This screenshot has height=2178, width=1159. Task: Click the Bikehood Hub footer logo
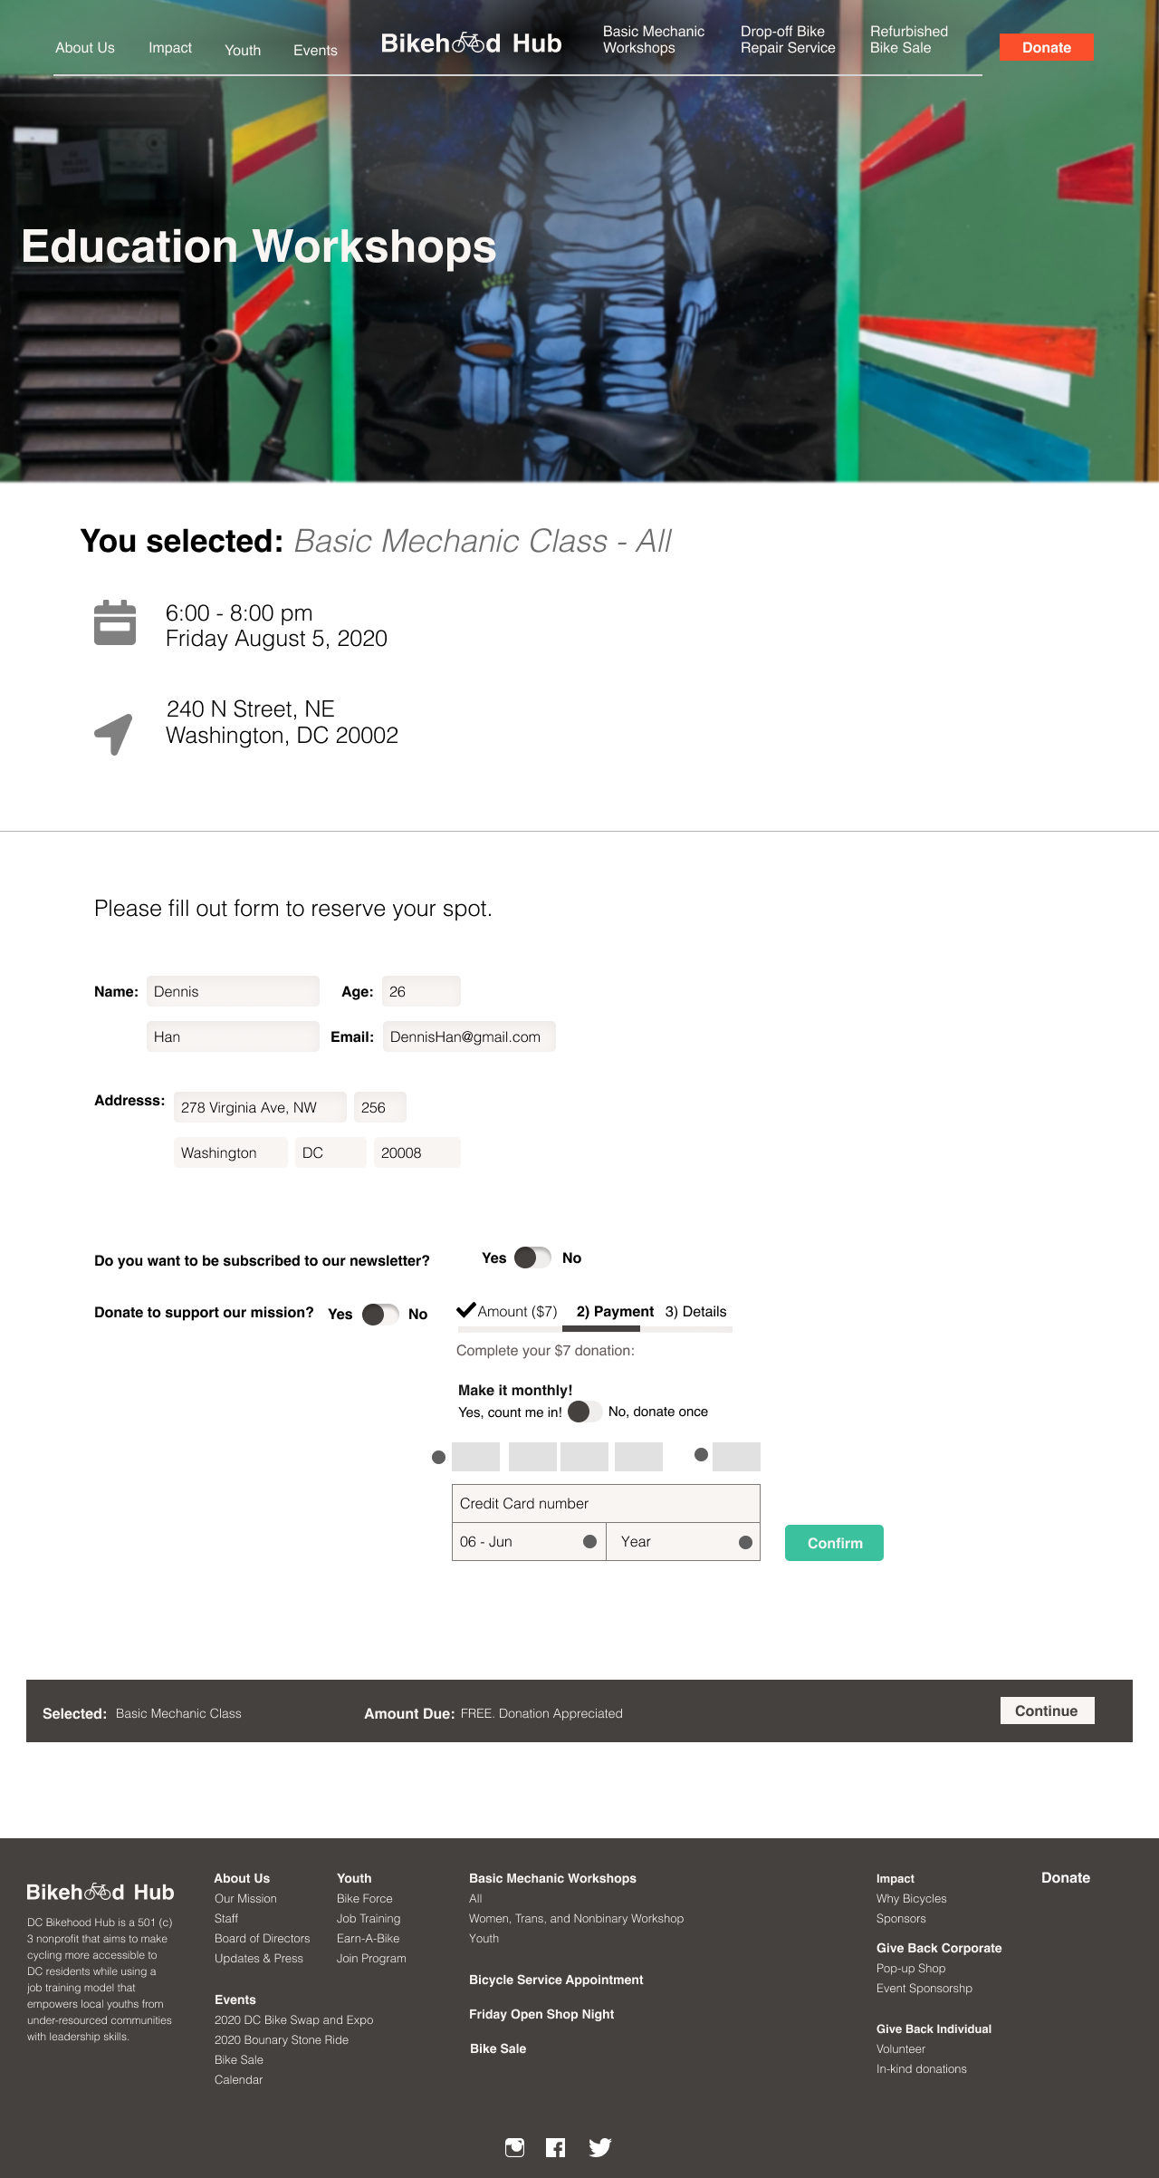[x=100, y=1892]
